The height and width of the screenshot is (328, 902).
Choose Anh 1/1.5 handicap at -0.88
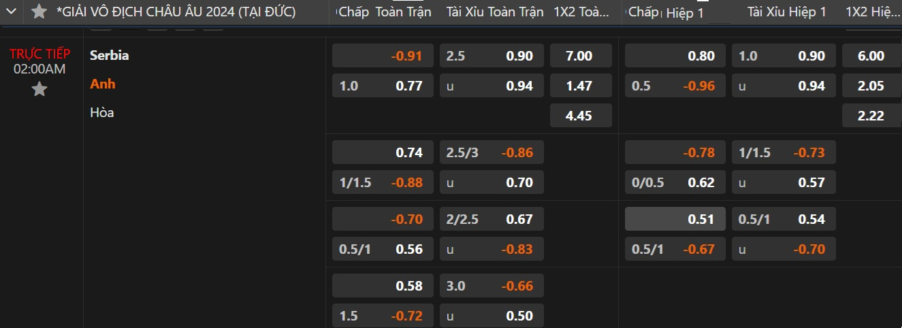pyautogui.click(x=383, y=182)
